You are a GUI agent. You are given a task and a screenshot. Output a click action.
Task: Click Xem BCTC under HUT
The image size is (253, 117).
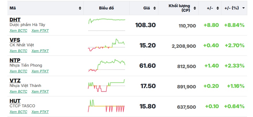pyautogui.click(x=18, y=112)
